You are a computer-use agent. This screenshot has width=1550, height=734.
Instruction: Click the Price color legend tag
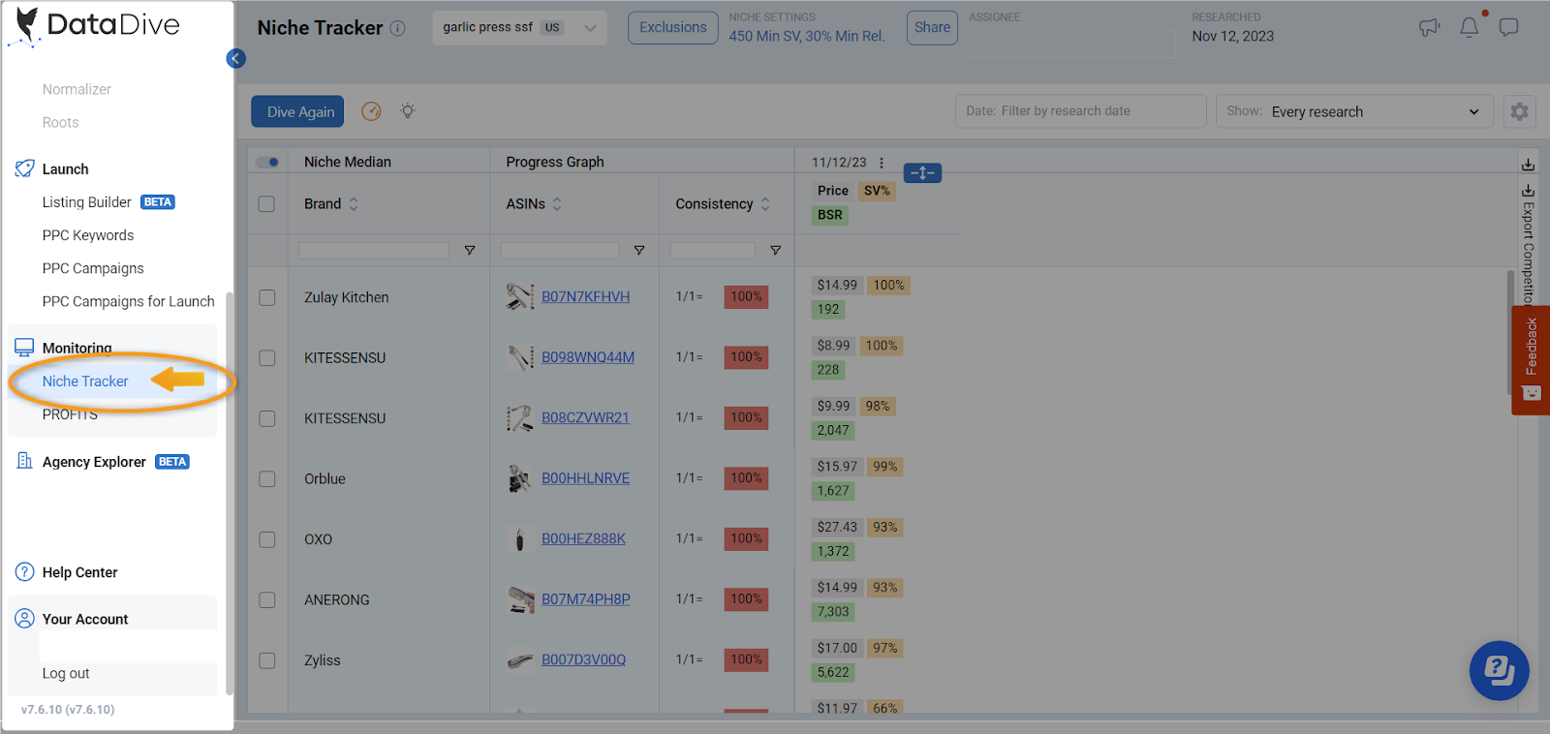(x=832, y=191)
